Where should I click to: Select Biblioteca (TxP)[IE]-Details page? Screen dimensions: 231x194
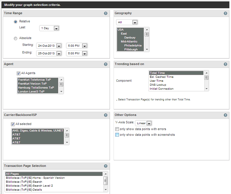[x=54, y=190]
